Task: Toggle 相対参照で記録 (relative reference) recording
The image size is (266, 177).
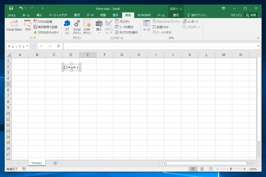Action: (x=45, y=27)
